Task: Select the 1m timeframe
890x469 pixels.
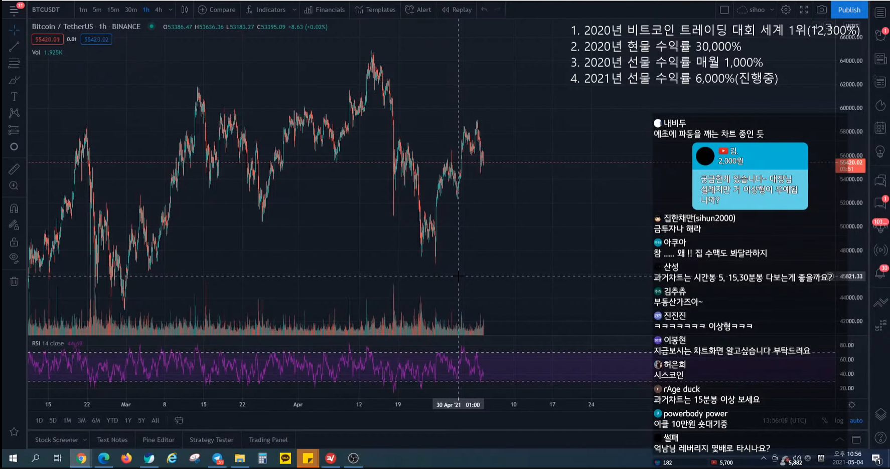Action: click(83, 10)
